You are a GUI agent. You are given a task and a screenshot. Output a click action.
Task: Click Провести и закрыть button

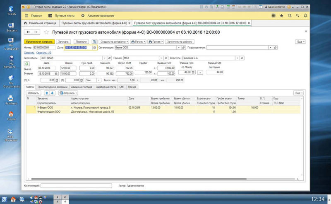[x=39, y=41]
